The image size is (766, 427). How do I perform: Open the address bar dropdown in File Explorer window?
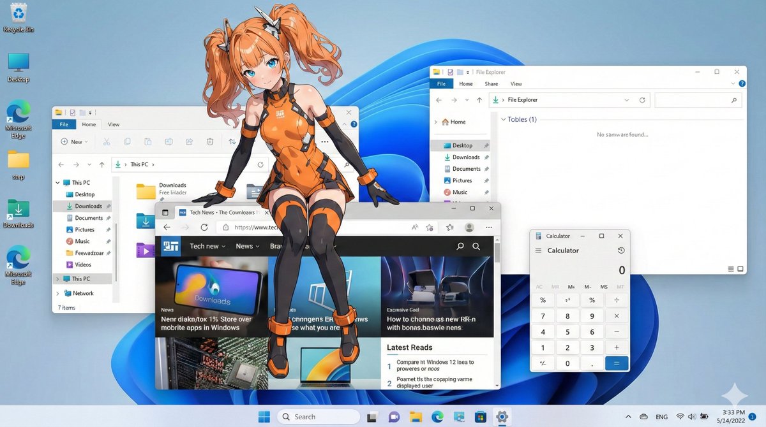point(626,100)
